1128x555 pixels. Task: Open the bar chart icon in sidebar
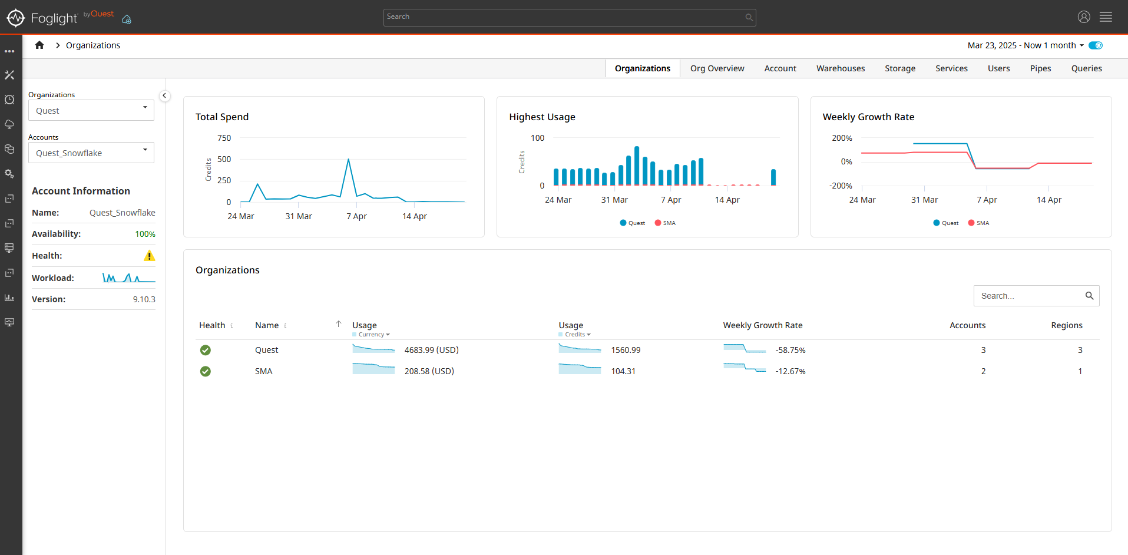[x=9, y=298]
